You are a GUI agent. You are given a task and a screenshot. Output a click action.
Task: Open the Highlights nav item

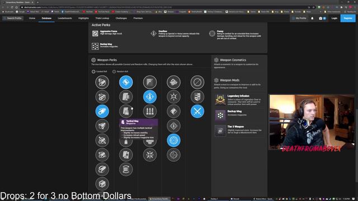pyautogui.click(x=83, y=18)
